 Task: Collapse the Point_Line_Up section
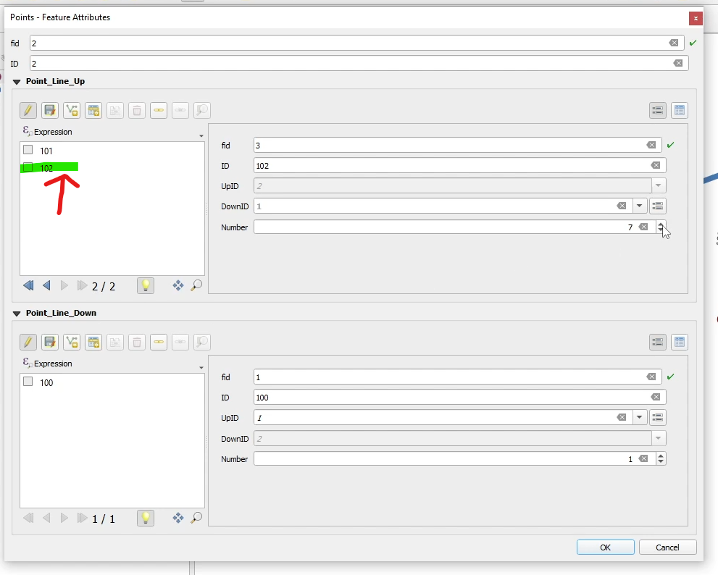coord(17,82)
